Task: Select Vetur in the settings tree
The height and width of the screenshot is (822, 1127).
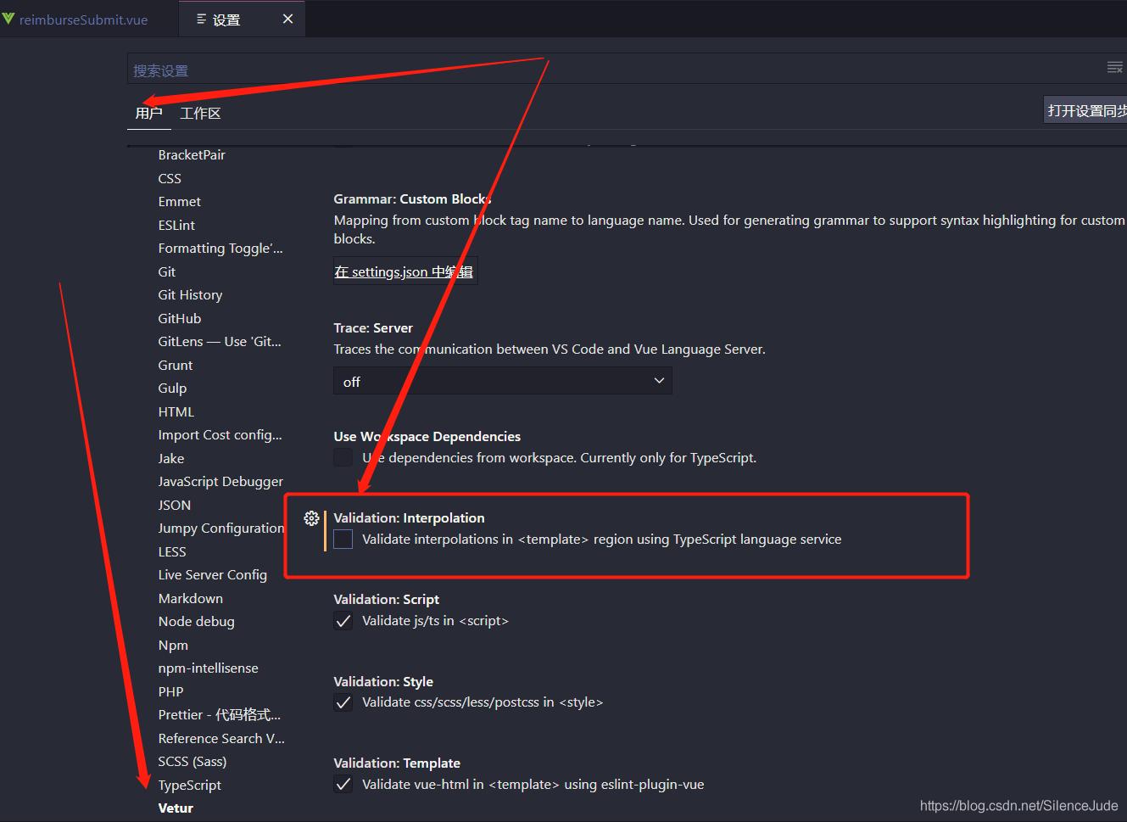Action: point(176,808)
